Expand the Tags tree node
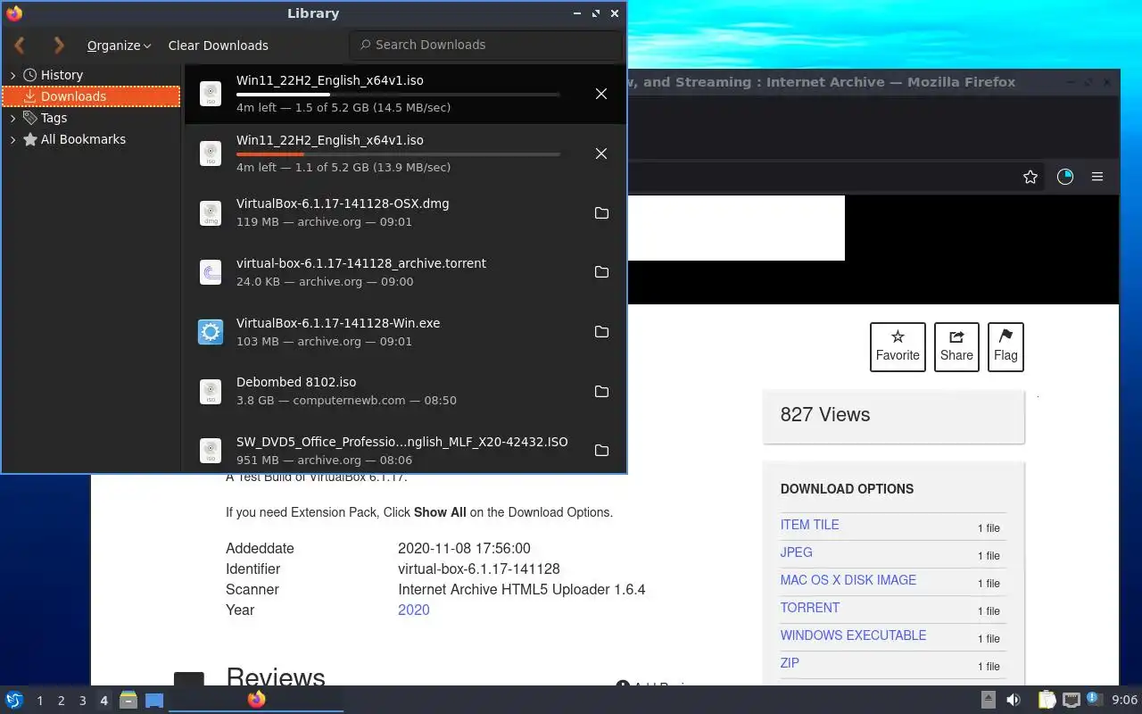Image resolution: width=1142 pixels, height=714 pixels. point(13,118)
